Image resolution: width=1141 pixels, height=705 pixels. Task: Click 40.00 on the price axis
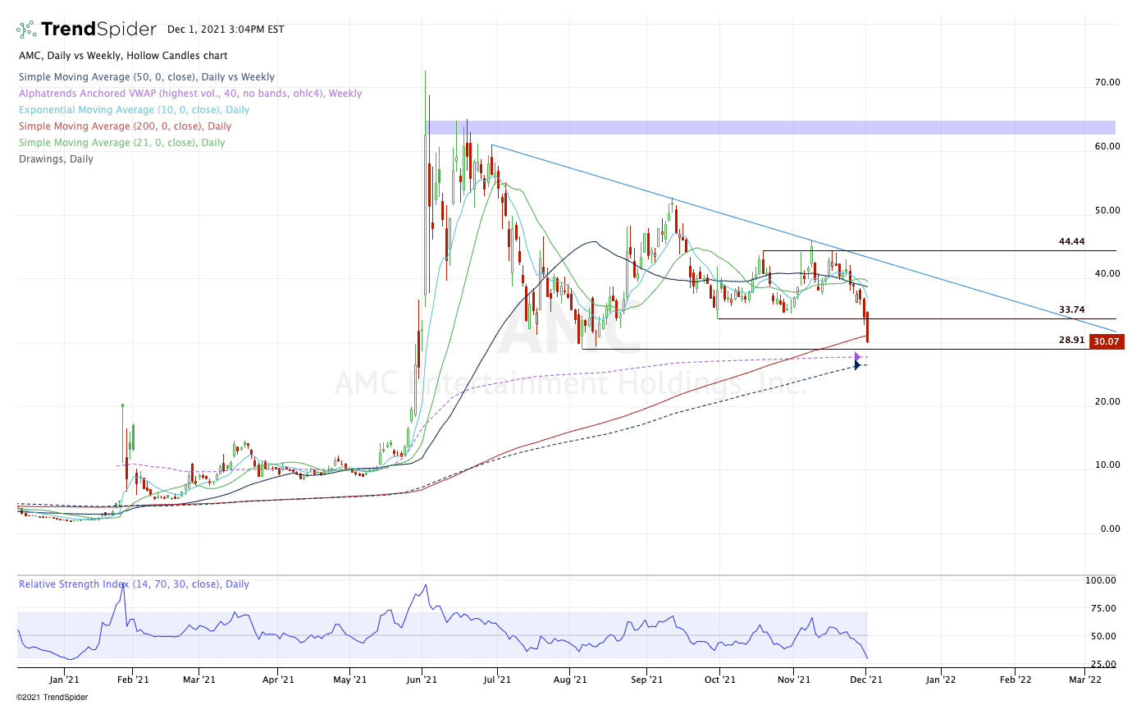click(1107, 274)
